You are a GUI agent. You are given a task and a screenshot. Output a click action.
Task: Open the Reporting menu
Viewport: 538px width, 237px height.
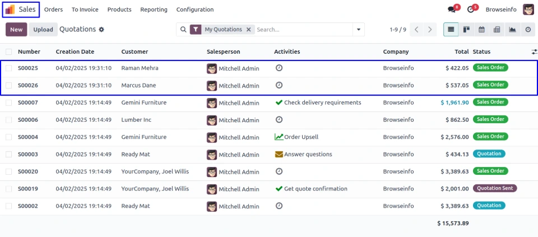(154, 10)
